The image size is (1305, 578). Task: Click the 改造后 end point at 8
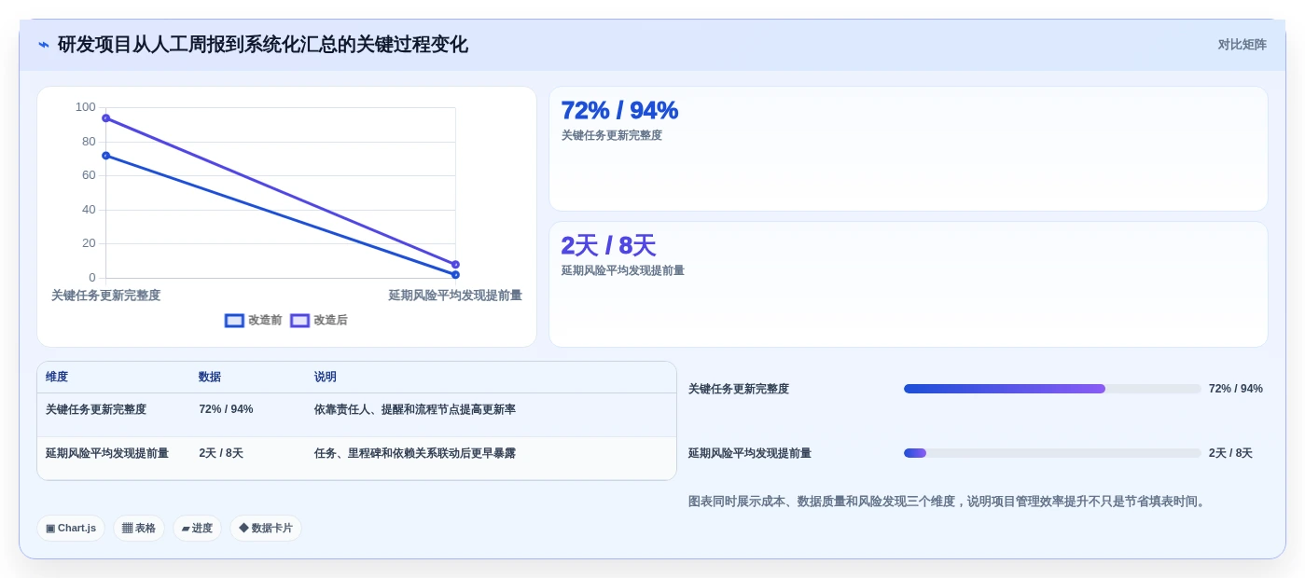coord(455,265)
